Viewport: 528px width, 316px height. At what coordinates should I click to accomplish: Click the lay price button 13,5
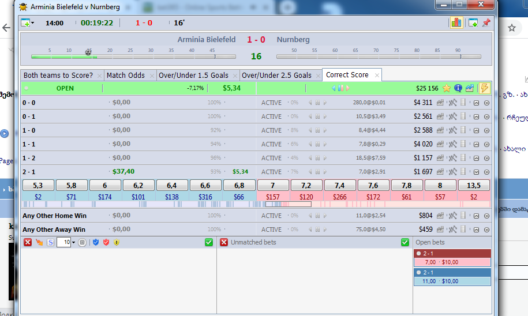474,186
